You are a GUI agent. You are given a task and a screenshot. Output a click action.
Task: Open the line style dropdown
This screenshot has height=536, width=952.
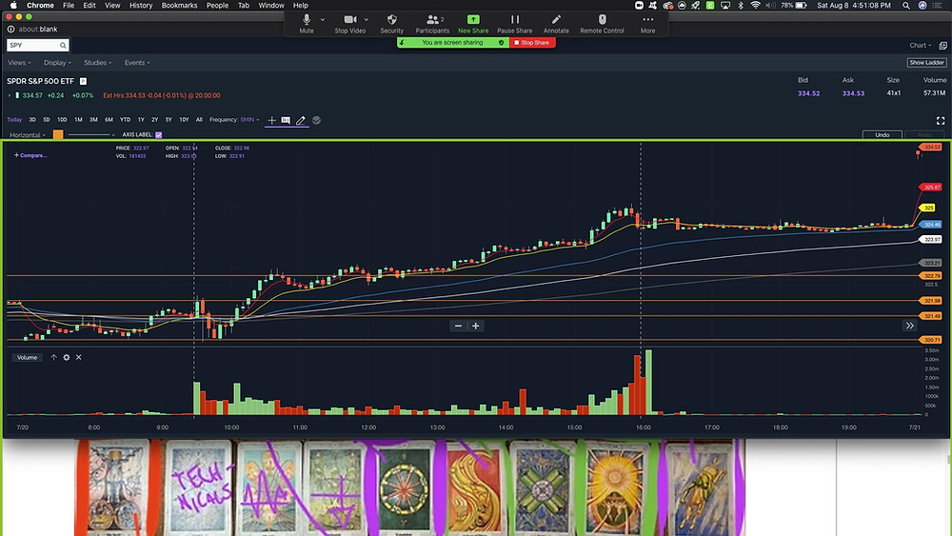[91, 135]
